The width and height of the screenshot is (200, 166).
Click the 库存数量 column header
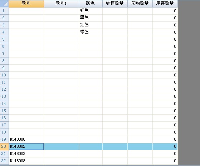point(165,4)
